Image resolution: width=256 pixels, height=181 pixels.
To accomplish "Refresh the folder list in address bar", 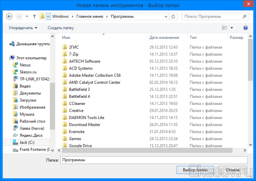I will point(174,16).
